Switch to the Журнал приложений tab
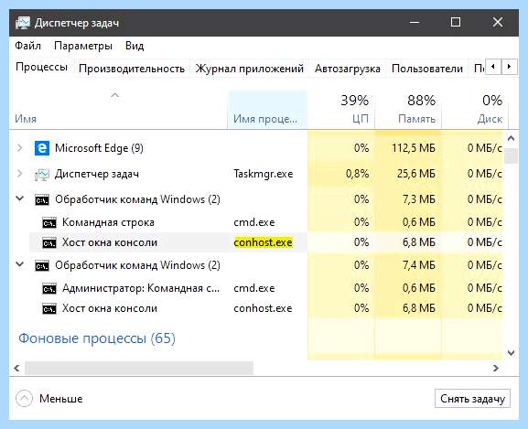The image size is (528, 429). pyautogui.click(x=250, y=69)
